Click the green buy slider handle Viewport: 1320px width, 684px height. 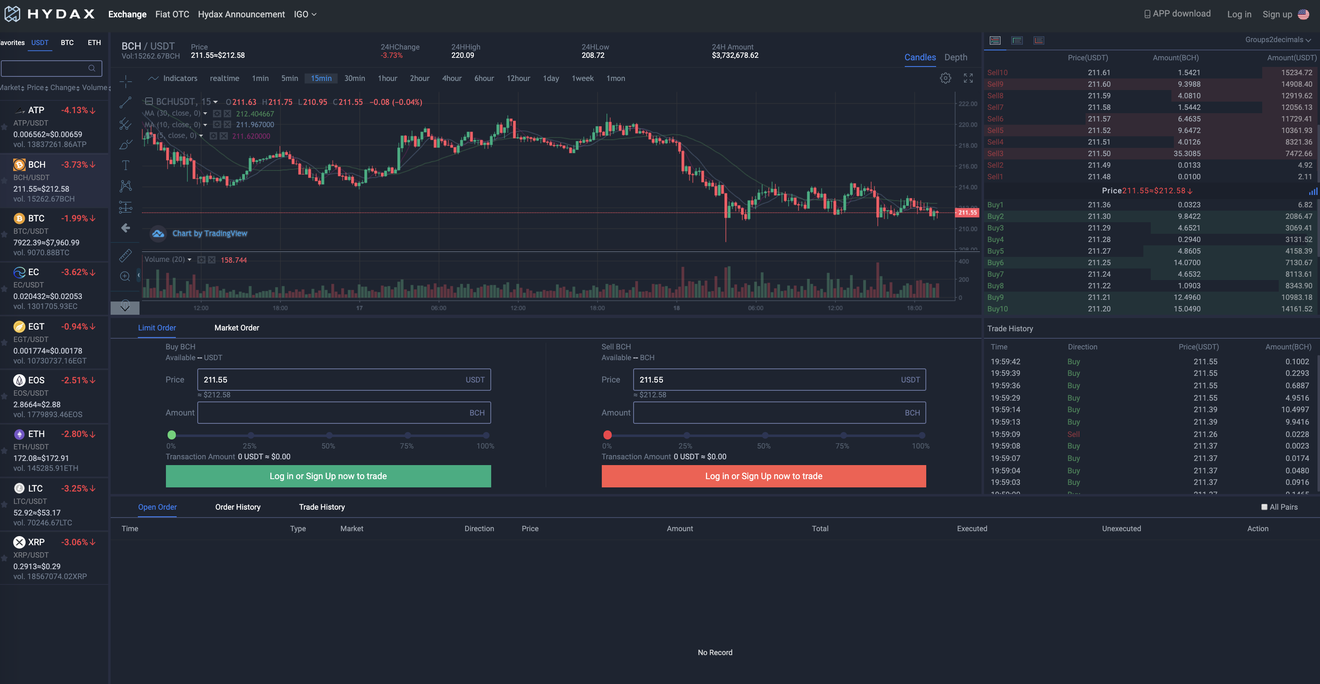172,435
